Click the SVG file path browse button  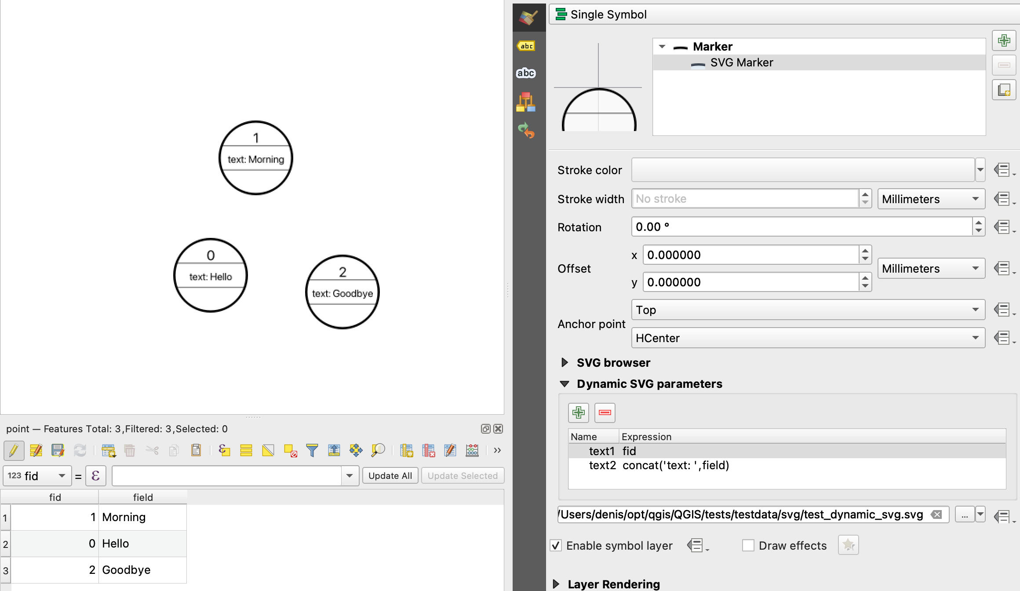tap(964, 514)
